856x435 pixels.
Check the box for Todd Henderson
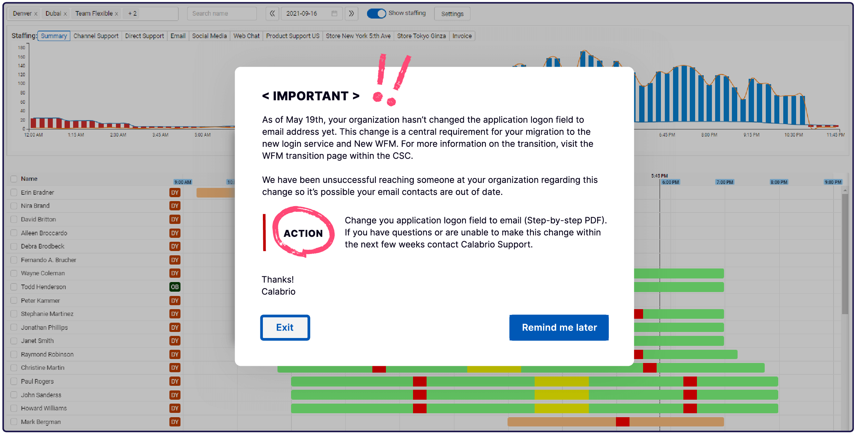click(14, 287)
